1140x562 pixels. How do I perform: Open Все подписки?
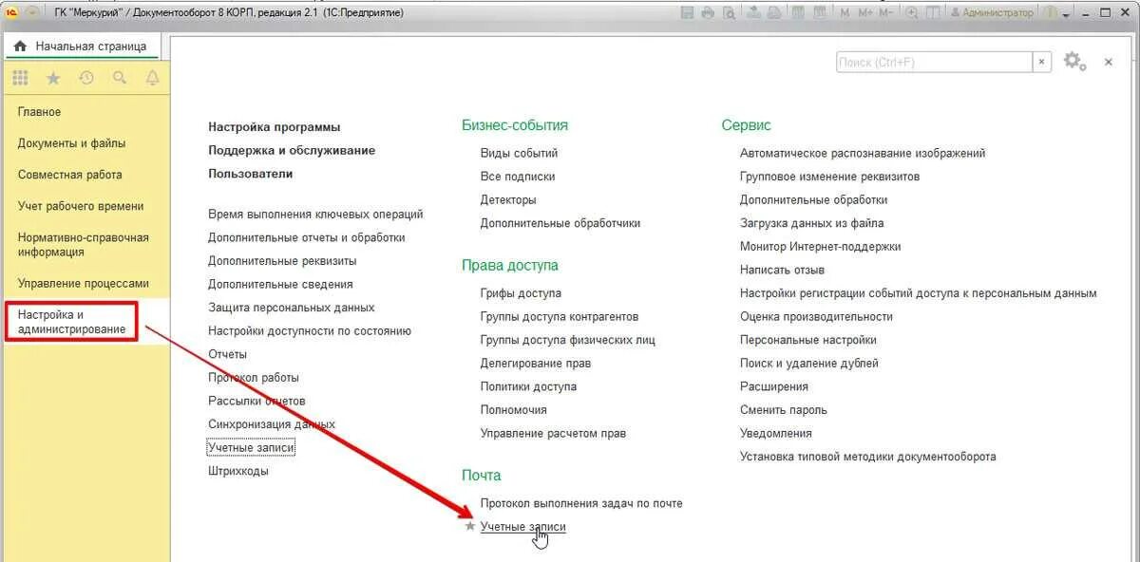[518, 177]
